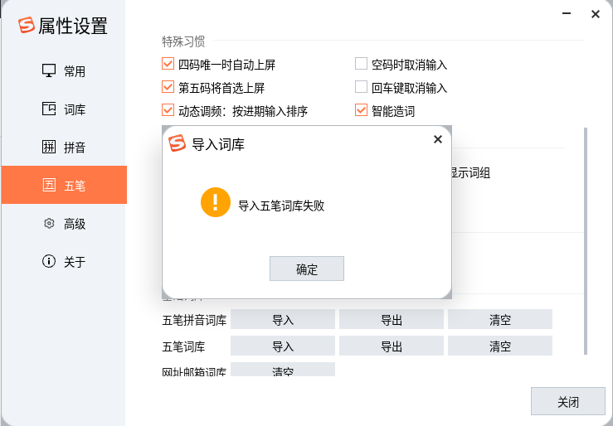Image resolution: width=613 pixels, height=426 pixels.
Task: Click the Sogou logo beside 属性设置
Action: [27, 25]
